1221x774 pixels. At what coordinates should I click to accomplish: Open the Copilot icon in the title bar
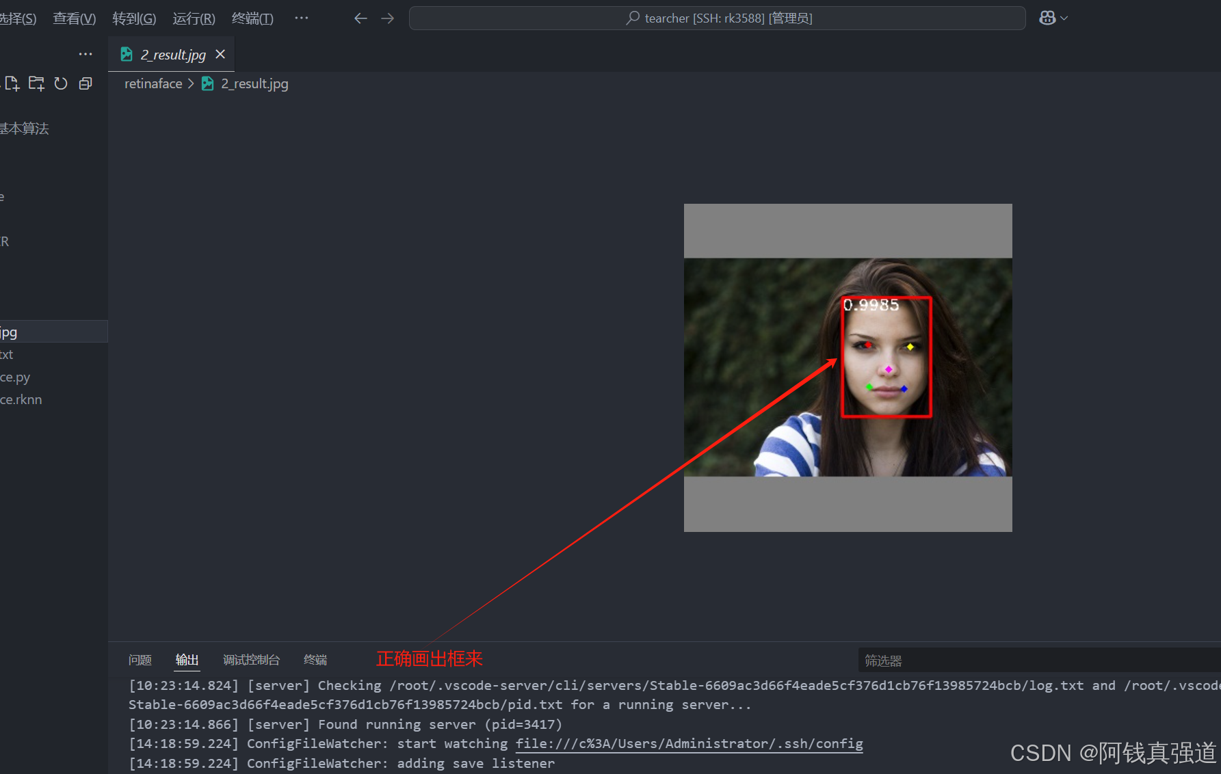[x=1047, y=18]
